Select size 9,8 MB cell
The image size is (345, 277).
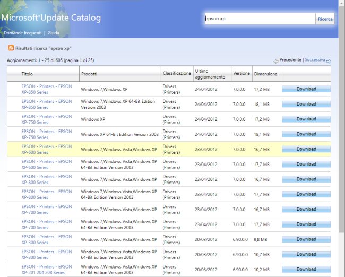[x=260, y=239]
